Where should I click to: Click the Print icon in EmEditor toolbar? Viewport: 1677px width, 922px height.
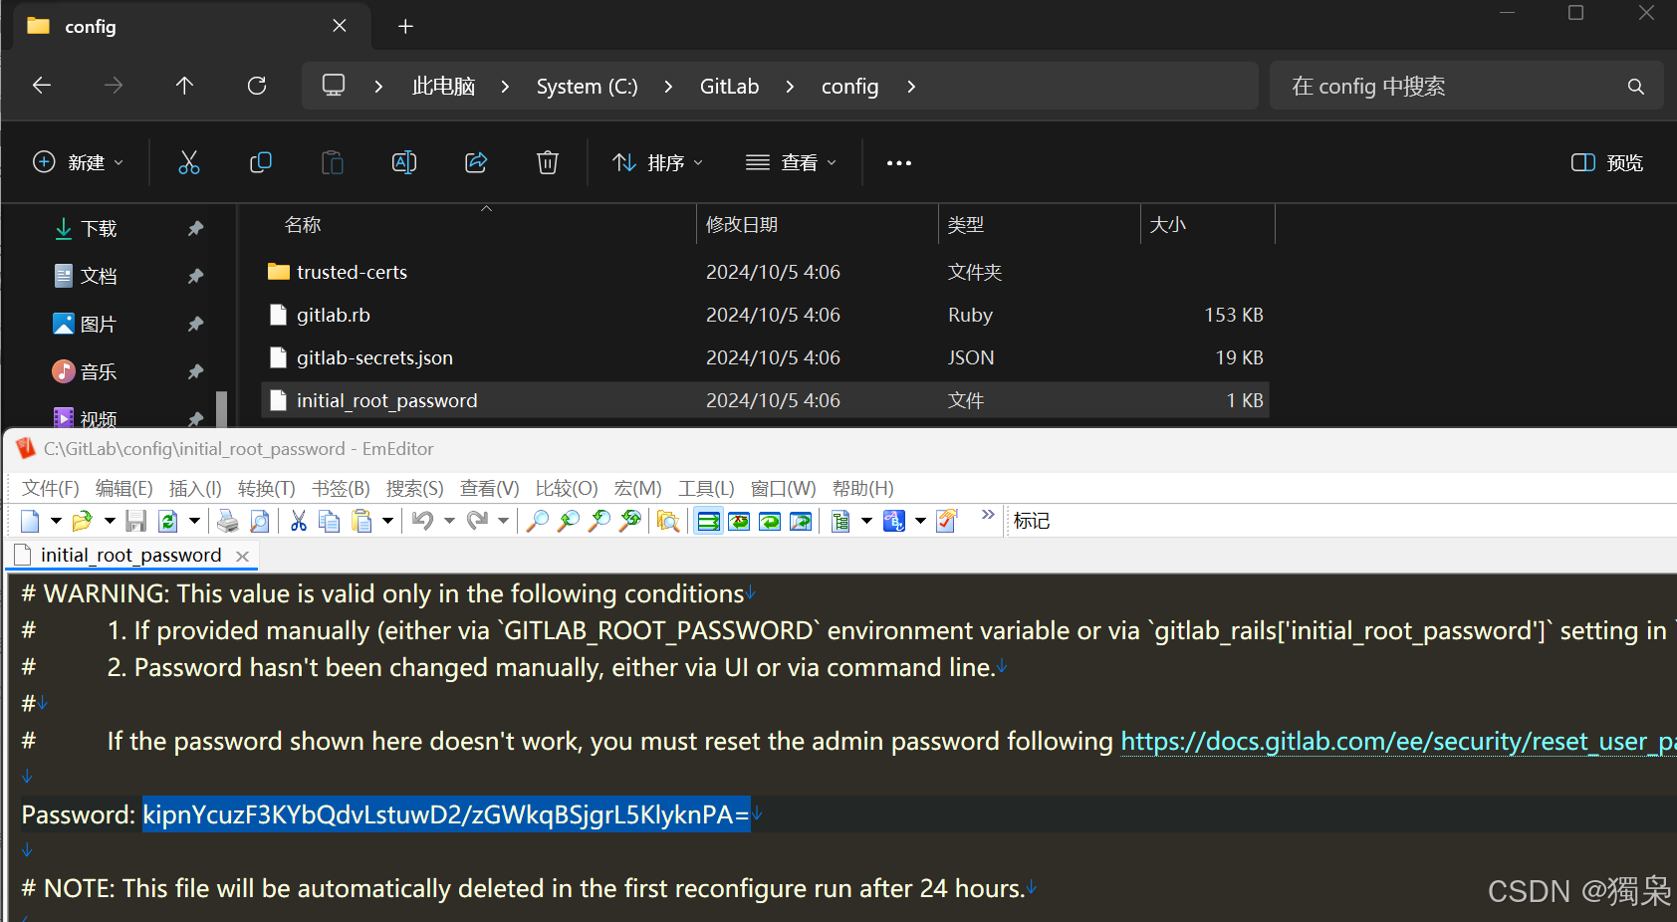point(228,521)
